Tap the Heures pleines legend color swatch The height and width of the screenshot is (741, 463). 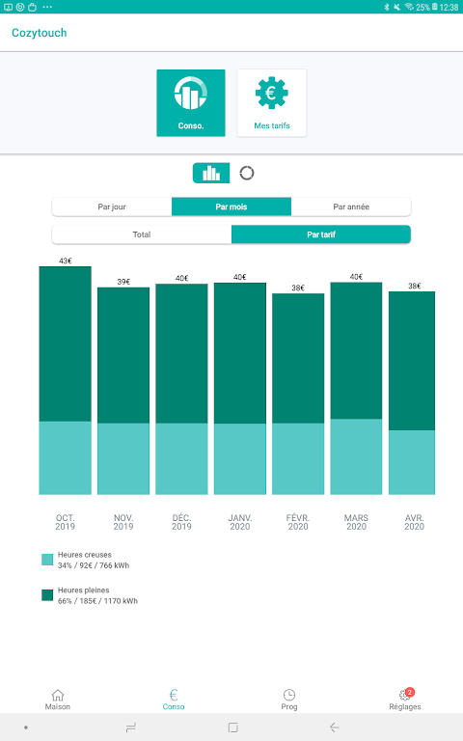pos(47,595)
